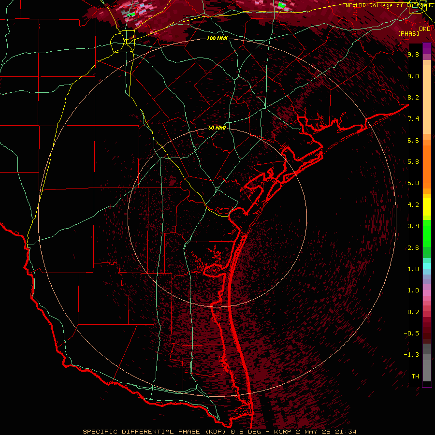This screenshot has height=435, width=435.
Task: Click the pink segment of the color scale
Action: coord(427,293)
